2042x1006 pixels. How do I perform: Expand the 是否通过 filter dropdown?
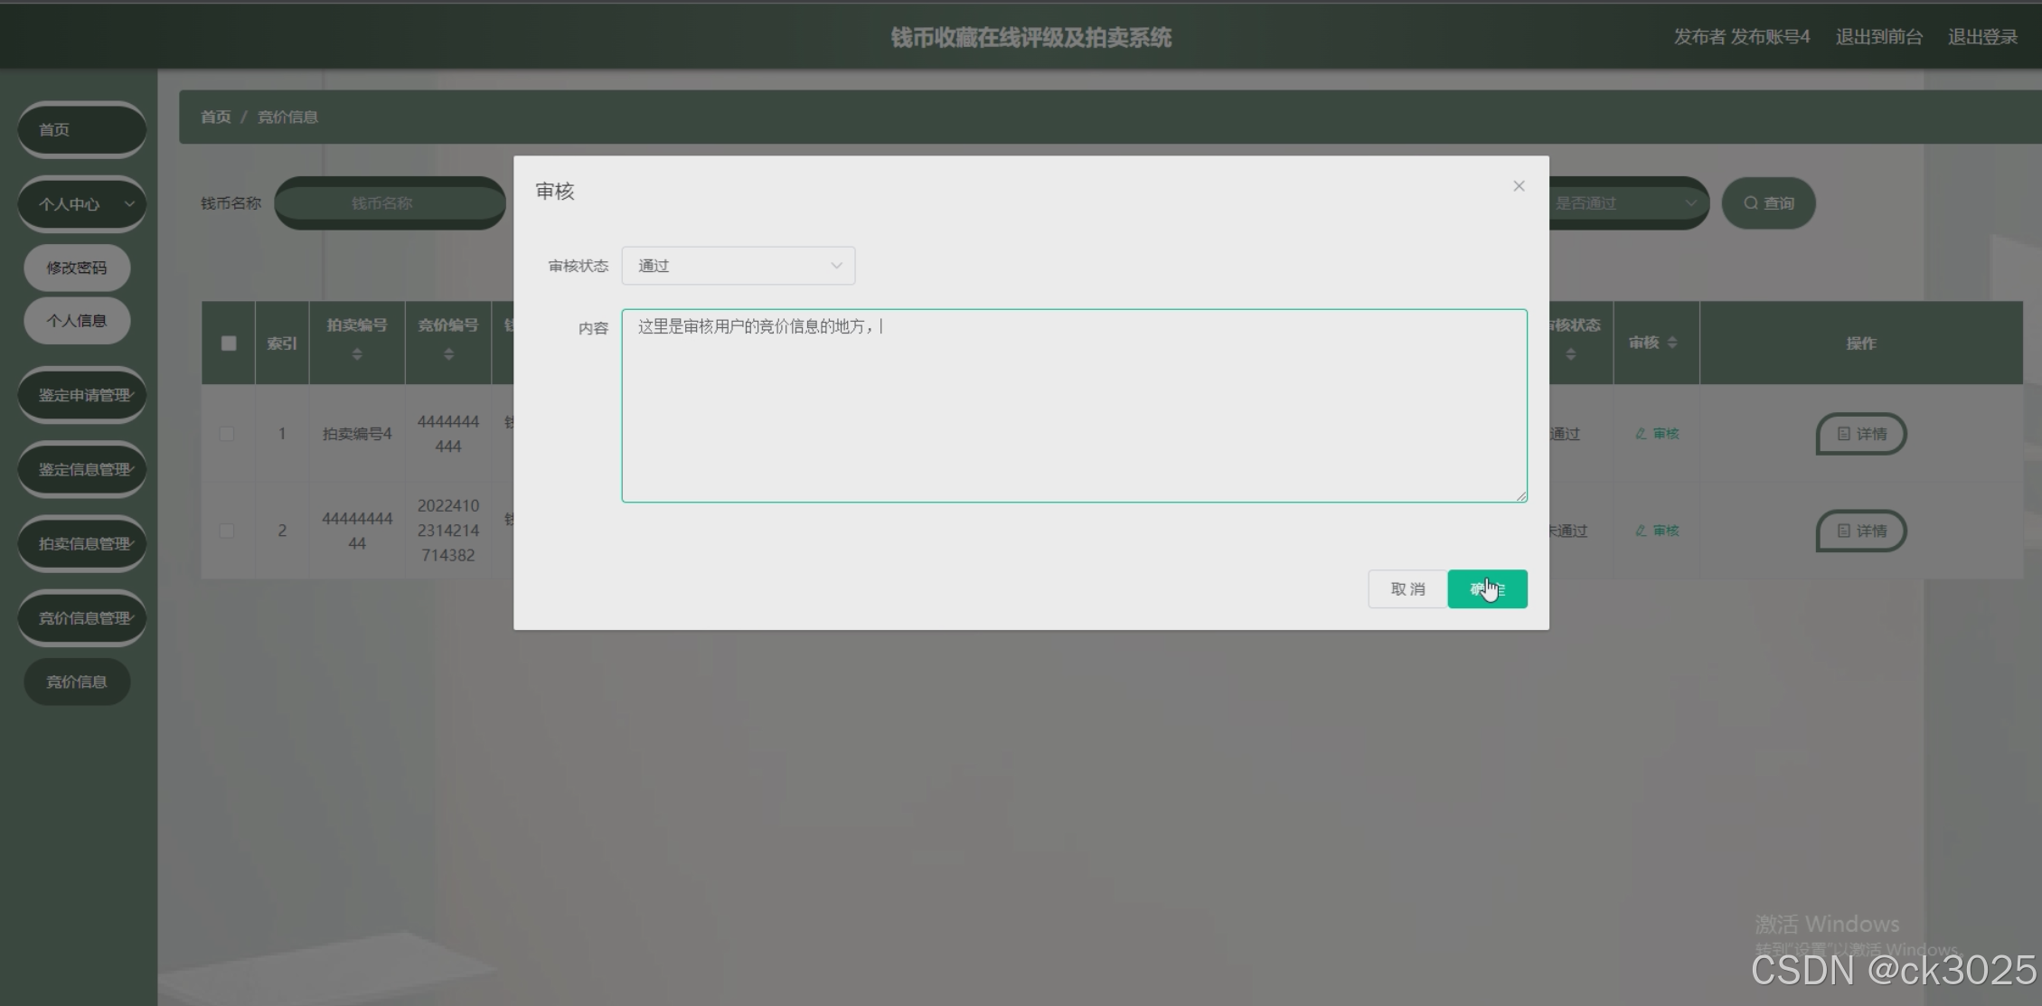(x=1627, y=203)
